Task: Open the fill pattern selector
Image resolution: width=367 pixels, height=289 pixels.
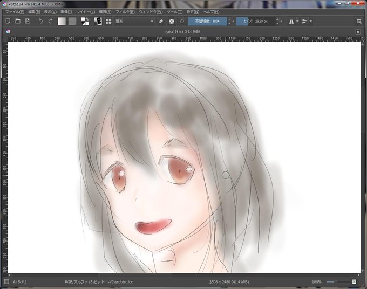Action: pos(72,21)
